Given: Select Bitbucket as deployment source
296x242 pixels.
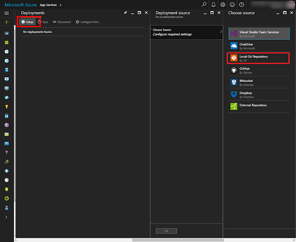Looking at the screenshot, I should (259, 82).
